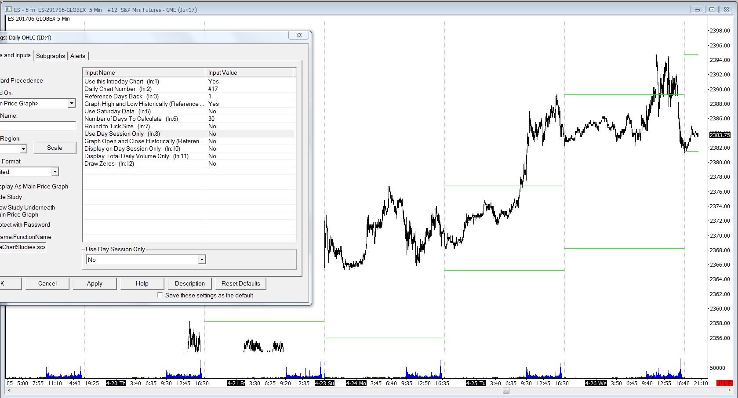The width and height of the screenshot is (738, 398).
Task: Click the chart scrollbar right arrow
Action: [730, 391]
